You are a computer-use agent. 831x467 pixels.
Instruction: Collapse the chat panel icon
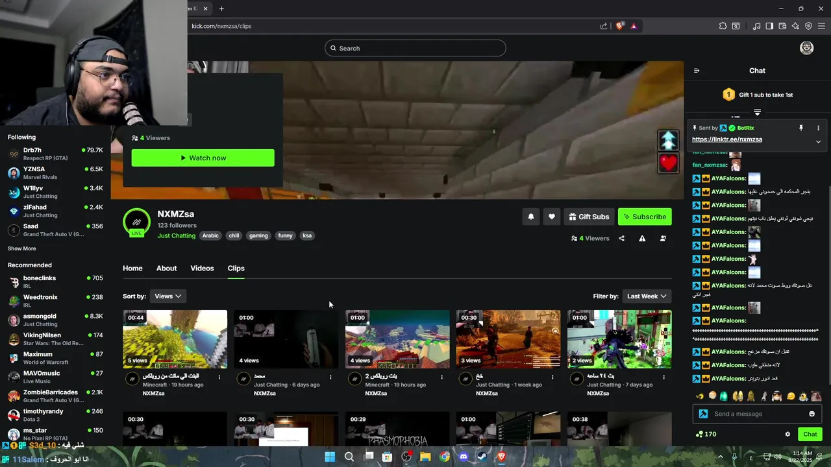click(697, 71)
